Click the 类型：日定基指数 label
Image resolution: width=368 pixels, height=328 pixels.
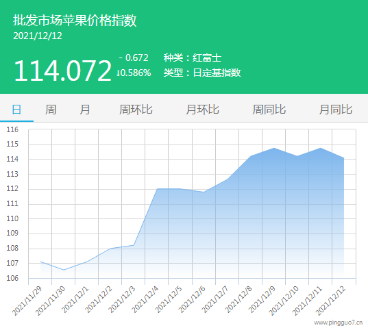(202, 73)
